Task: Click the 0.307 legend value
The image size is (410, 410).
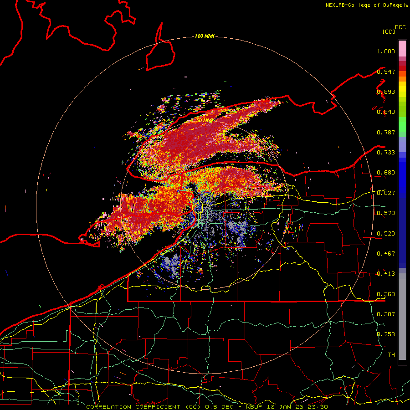Action: 386,314
